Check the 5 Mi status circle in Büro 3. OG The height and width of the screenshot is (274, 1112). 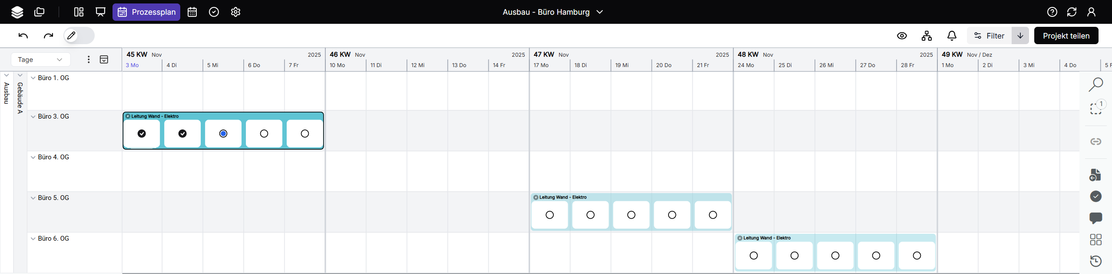point(223,134)
